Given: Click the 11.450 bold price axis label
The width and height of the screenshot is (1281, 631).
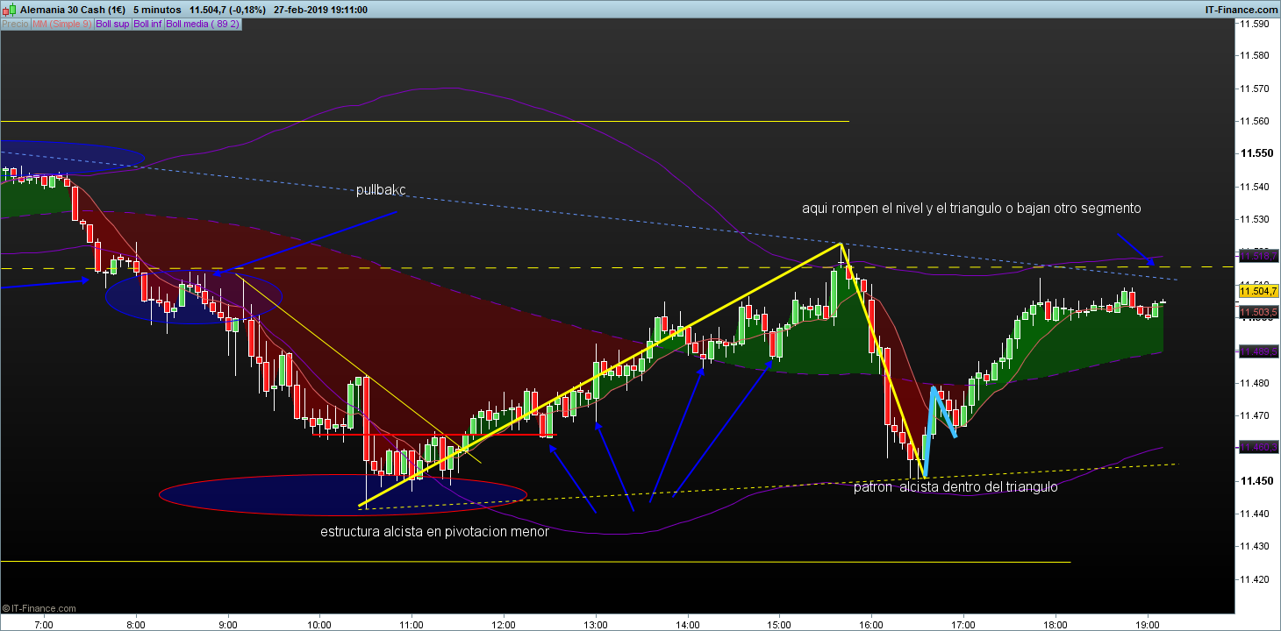Looking at the screenshot, I should [1256, 481].
